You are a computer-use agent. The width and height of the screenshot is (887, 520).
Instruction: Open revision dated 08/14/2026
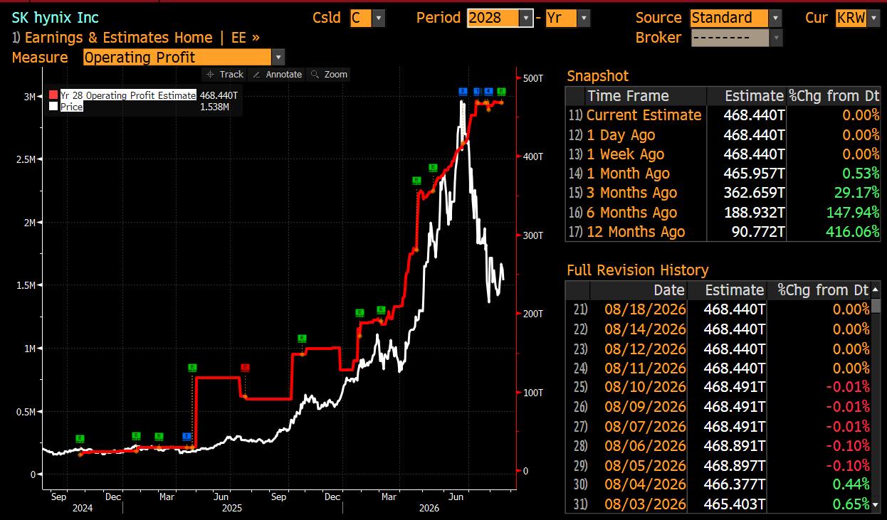718,329
